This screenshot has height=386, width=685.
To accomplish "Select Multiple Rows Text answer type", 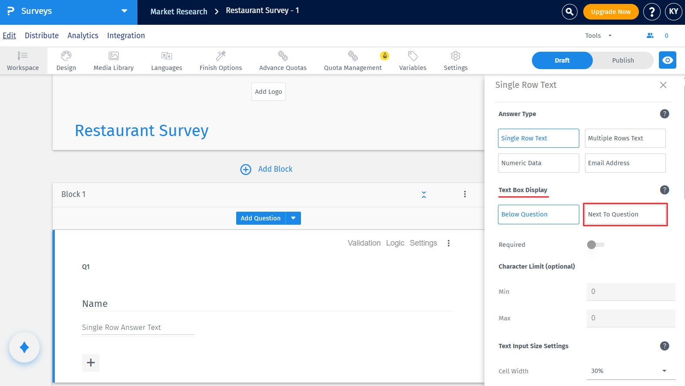I will pyautogui.click(x=625, y=138).
